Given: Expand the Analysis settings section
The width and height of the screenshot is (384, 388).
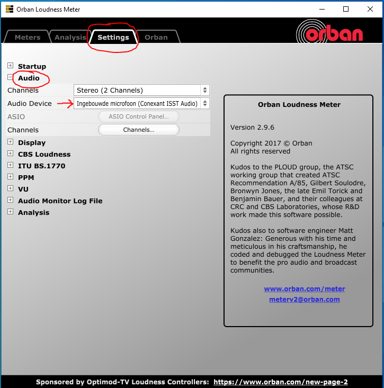Looking at the screenshot, I should coord(10,212).
